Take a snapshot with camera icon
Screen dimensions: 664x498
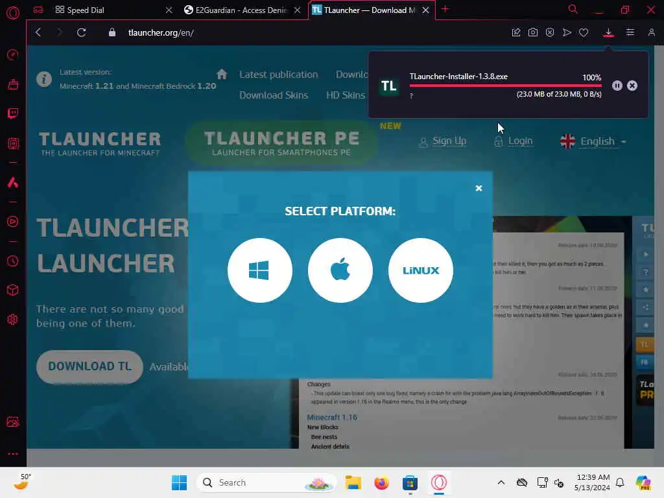click(533, 32)
